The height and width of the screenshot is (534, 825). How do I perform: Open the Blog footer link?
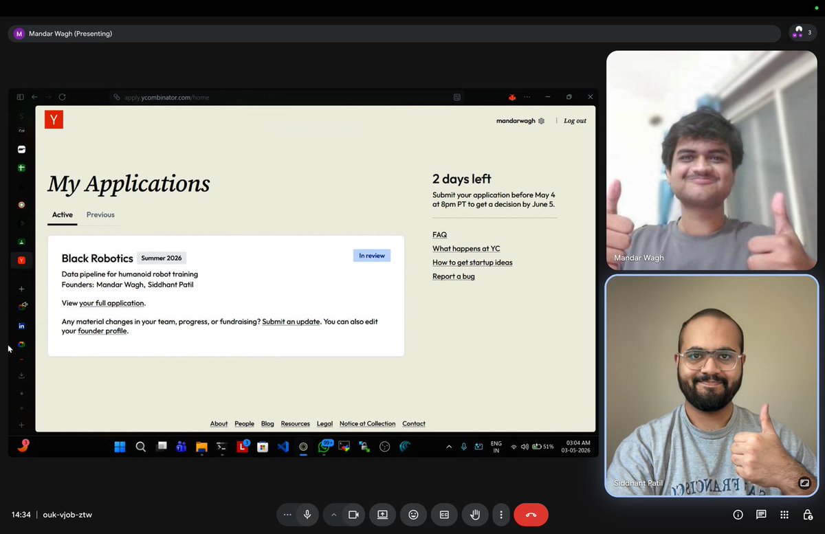coord(267,423)
